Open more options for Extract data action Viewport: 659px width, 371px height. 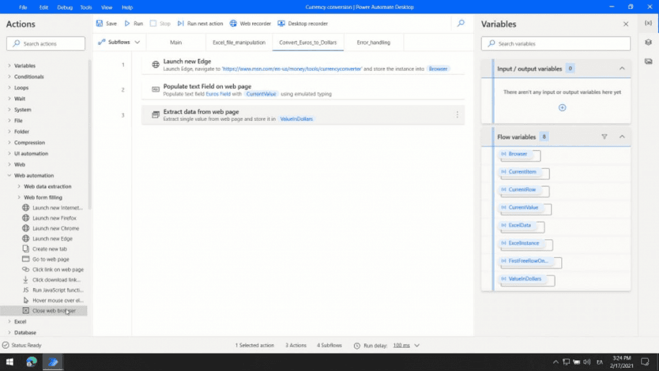(x=457, y=115)
